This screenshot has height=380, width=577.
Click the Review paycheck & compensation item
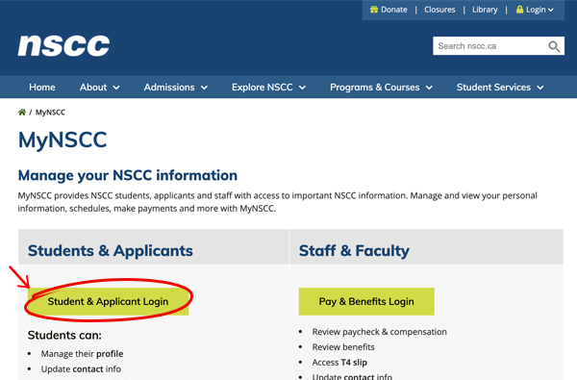380,332
